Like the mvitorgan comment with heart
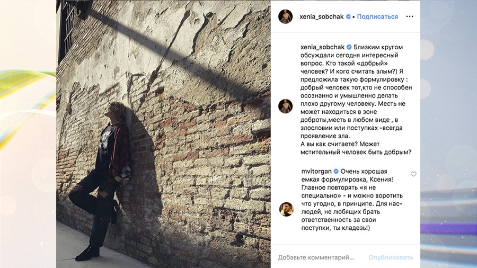Image resolution: width=477 pixels, height=268 pixels. 413,174
